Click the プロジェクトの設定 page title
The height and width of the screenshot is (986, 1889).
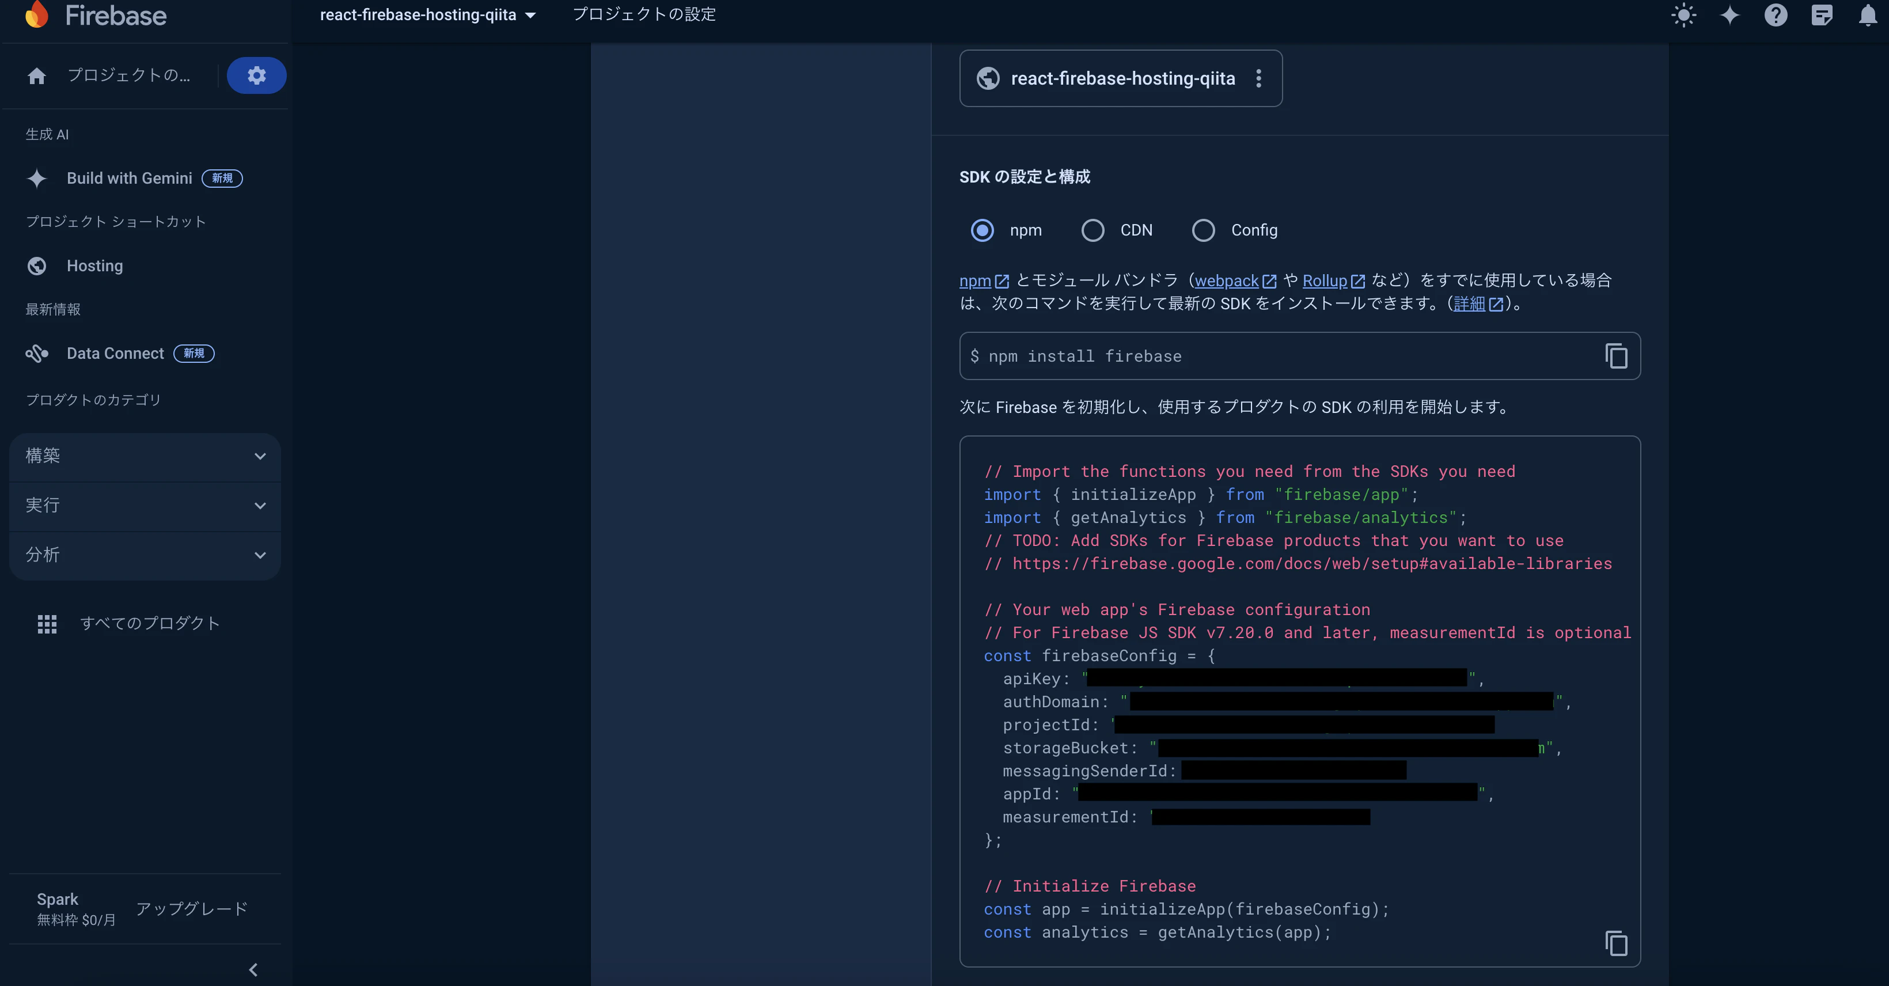point(644,14)
